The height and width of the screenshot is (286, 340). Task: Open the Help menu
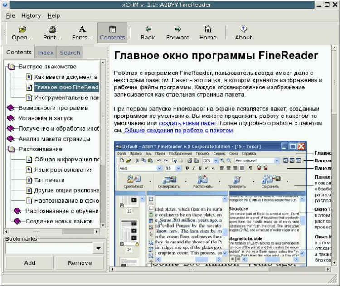53,15
